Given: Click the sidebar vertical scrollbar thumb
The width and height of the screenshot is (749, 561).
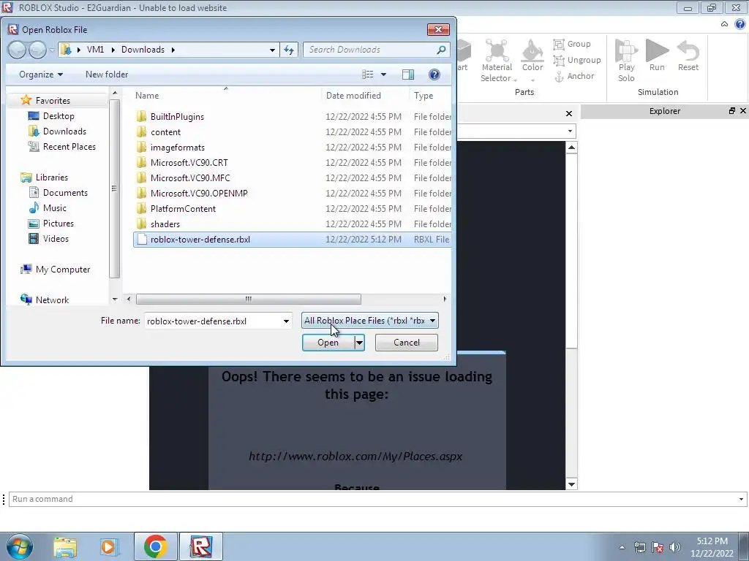Looking at the screenshot, I should (114, 188).
